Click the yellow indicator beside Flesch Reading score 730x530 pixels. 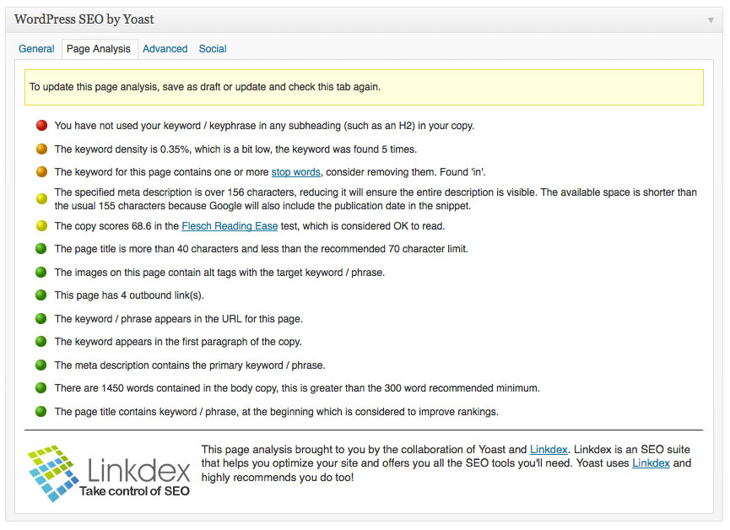tap(41, 226)
